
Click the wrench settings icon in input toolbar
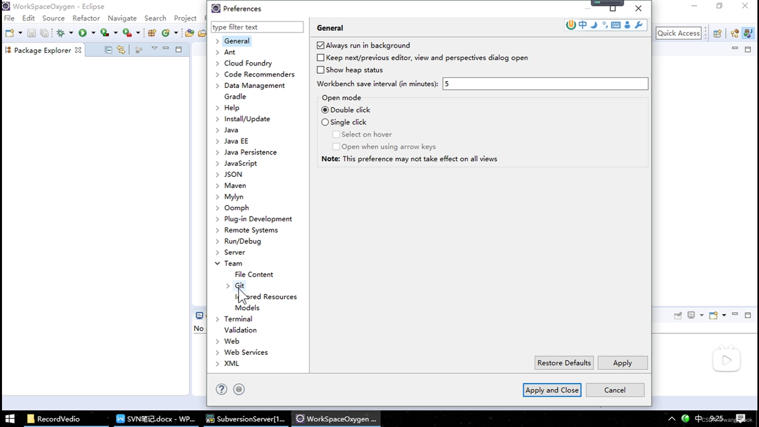(638, 25)
